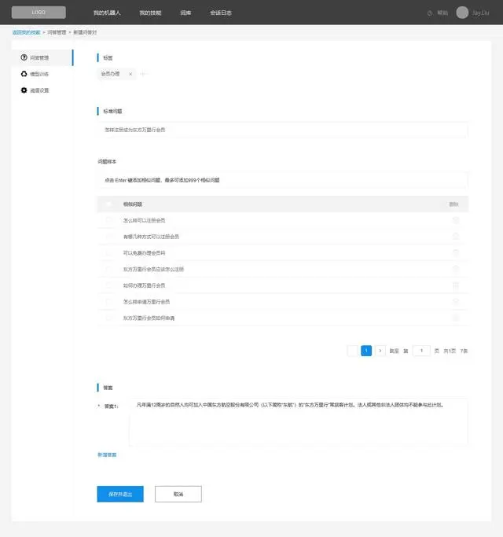Image resolution: width=503 pixels, height=537 pixels.
Task: Click the 相似问题 column header
Action: point(133,204)
